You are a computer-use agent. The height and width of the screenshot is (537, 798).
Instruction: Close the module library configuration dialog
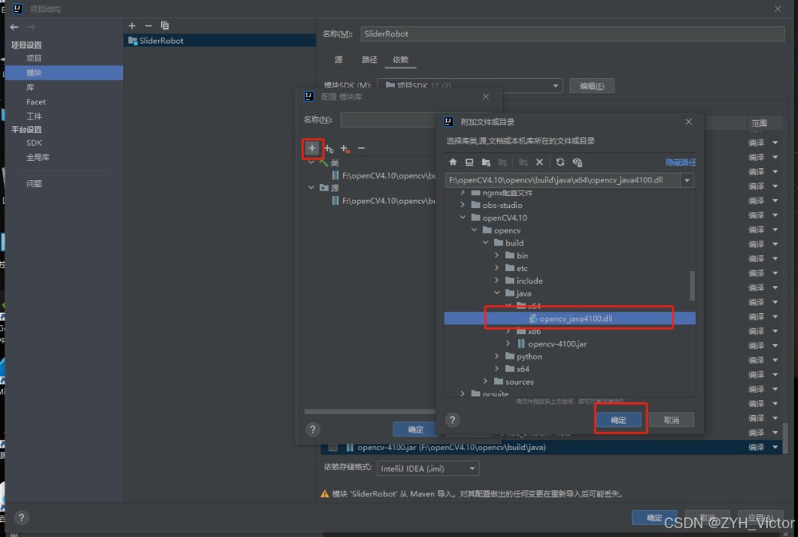point(486,96)
